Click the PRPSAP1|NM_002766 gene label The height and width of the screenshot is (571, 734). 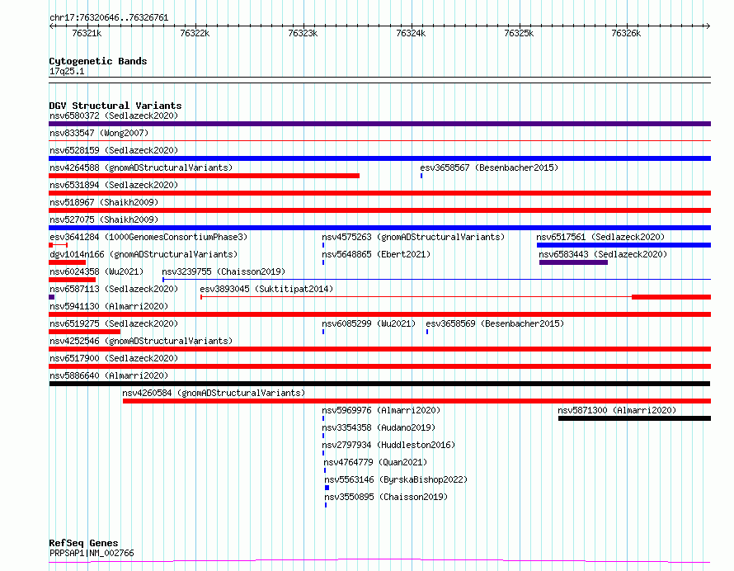pyautogui.click(x=92, y=553)
